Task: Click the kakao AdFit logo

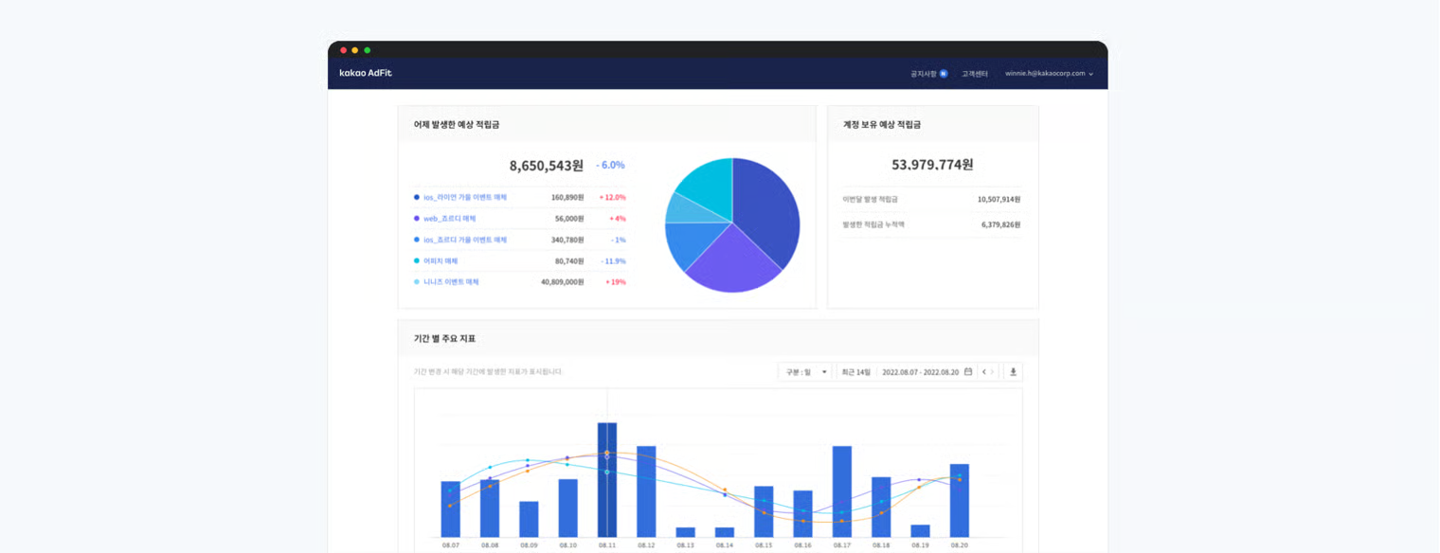Action: point(366,73)
